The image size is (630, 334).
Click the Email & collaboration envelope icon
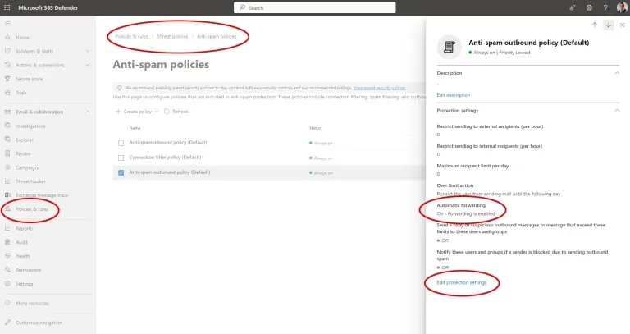pos(7,112)
